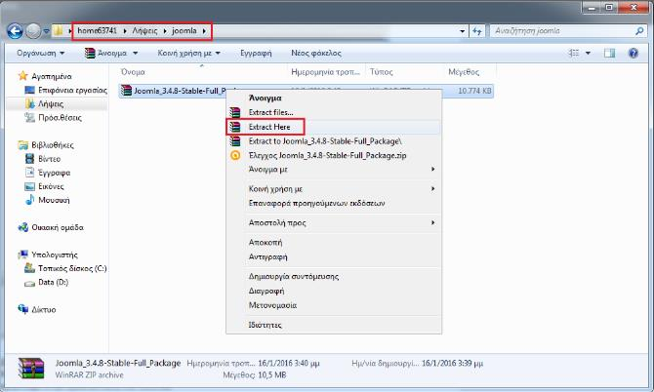Toggle the preview pane icon

[x=609, y=53]
